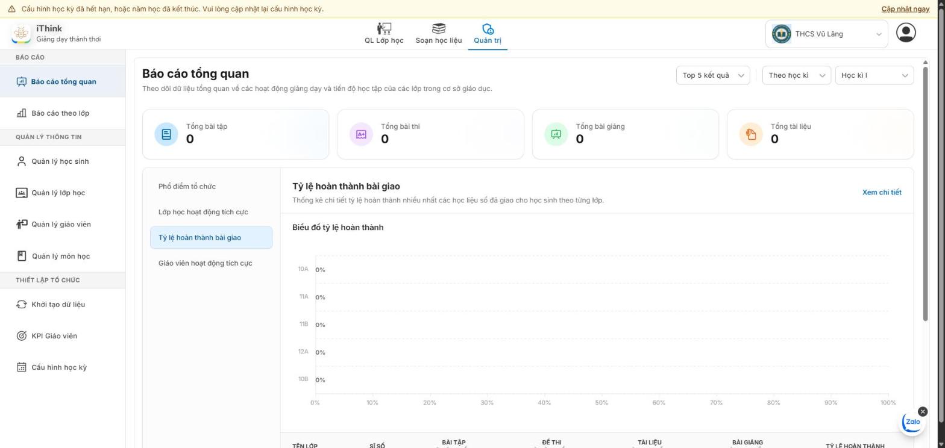Click Báo cáo tổng quan presentation icon
Viewport: 945px width, 448px height.
tap(22, 82)
